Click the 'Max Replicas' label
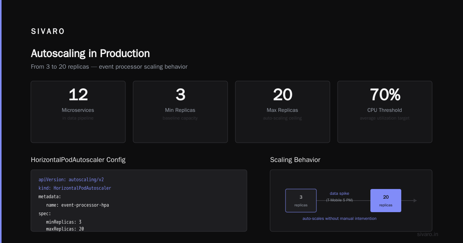Image resolution: width=463 pixels, height=243 pixels. tap(282, 110)
